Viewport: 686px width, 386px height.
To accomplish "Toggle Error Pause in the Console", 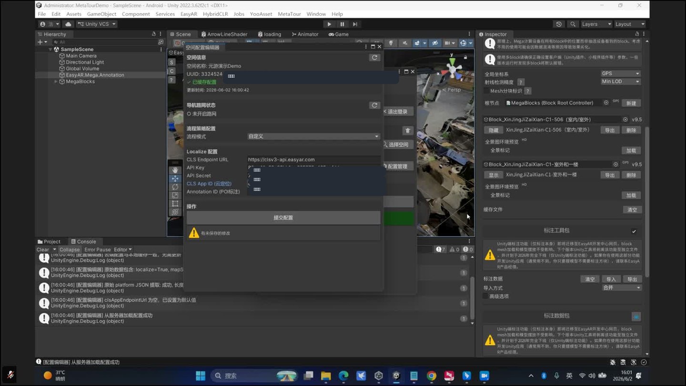I will click(97, 250).
